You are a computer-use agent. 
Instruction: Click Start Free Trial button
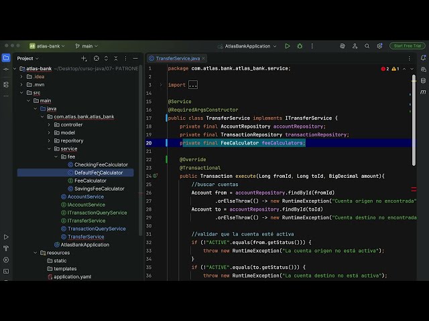pos(408,46)
